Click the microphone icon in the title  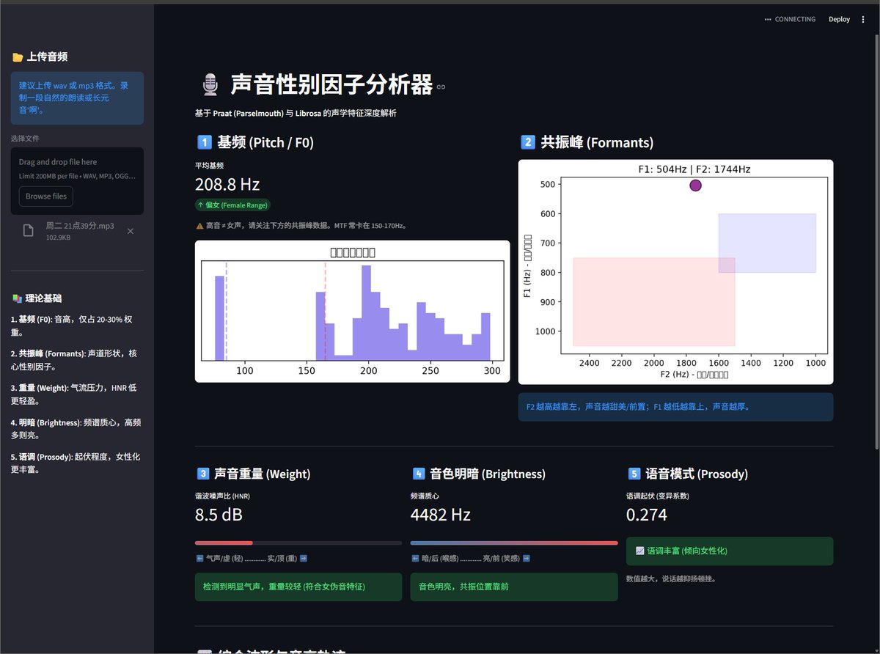[x=210, y=85]
